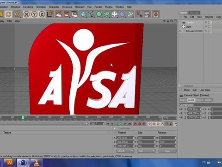Open the Character menu
222x167 pixels.
pos(54,7)
